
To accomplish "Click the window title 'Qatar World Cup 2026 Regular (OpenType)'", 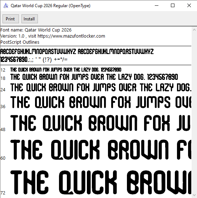I will click(x=50, y=6).
